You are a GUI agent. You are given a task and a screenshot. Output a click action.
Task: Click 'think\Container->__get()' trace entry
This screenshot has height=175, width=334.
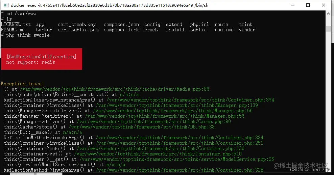36,159
